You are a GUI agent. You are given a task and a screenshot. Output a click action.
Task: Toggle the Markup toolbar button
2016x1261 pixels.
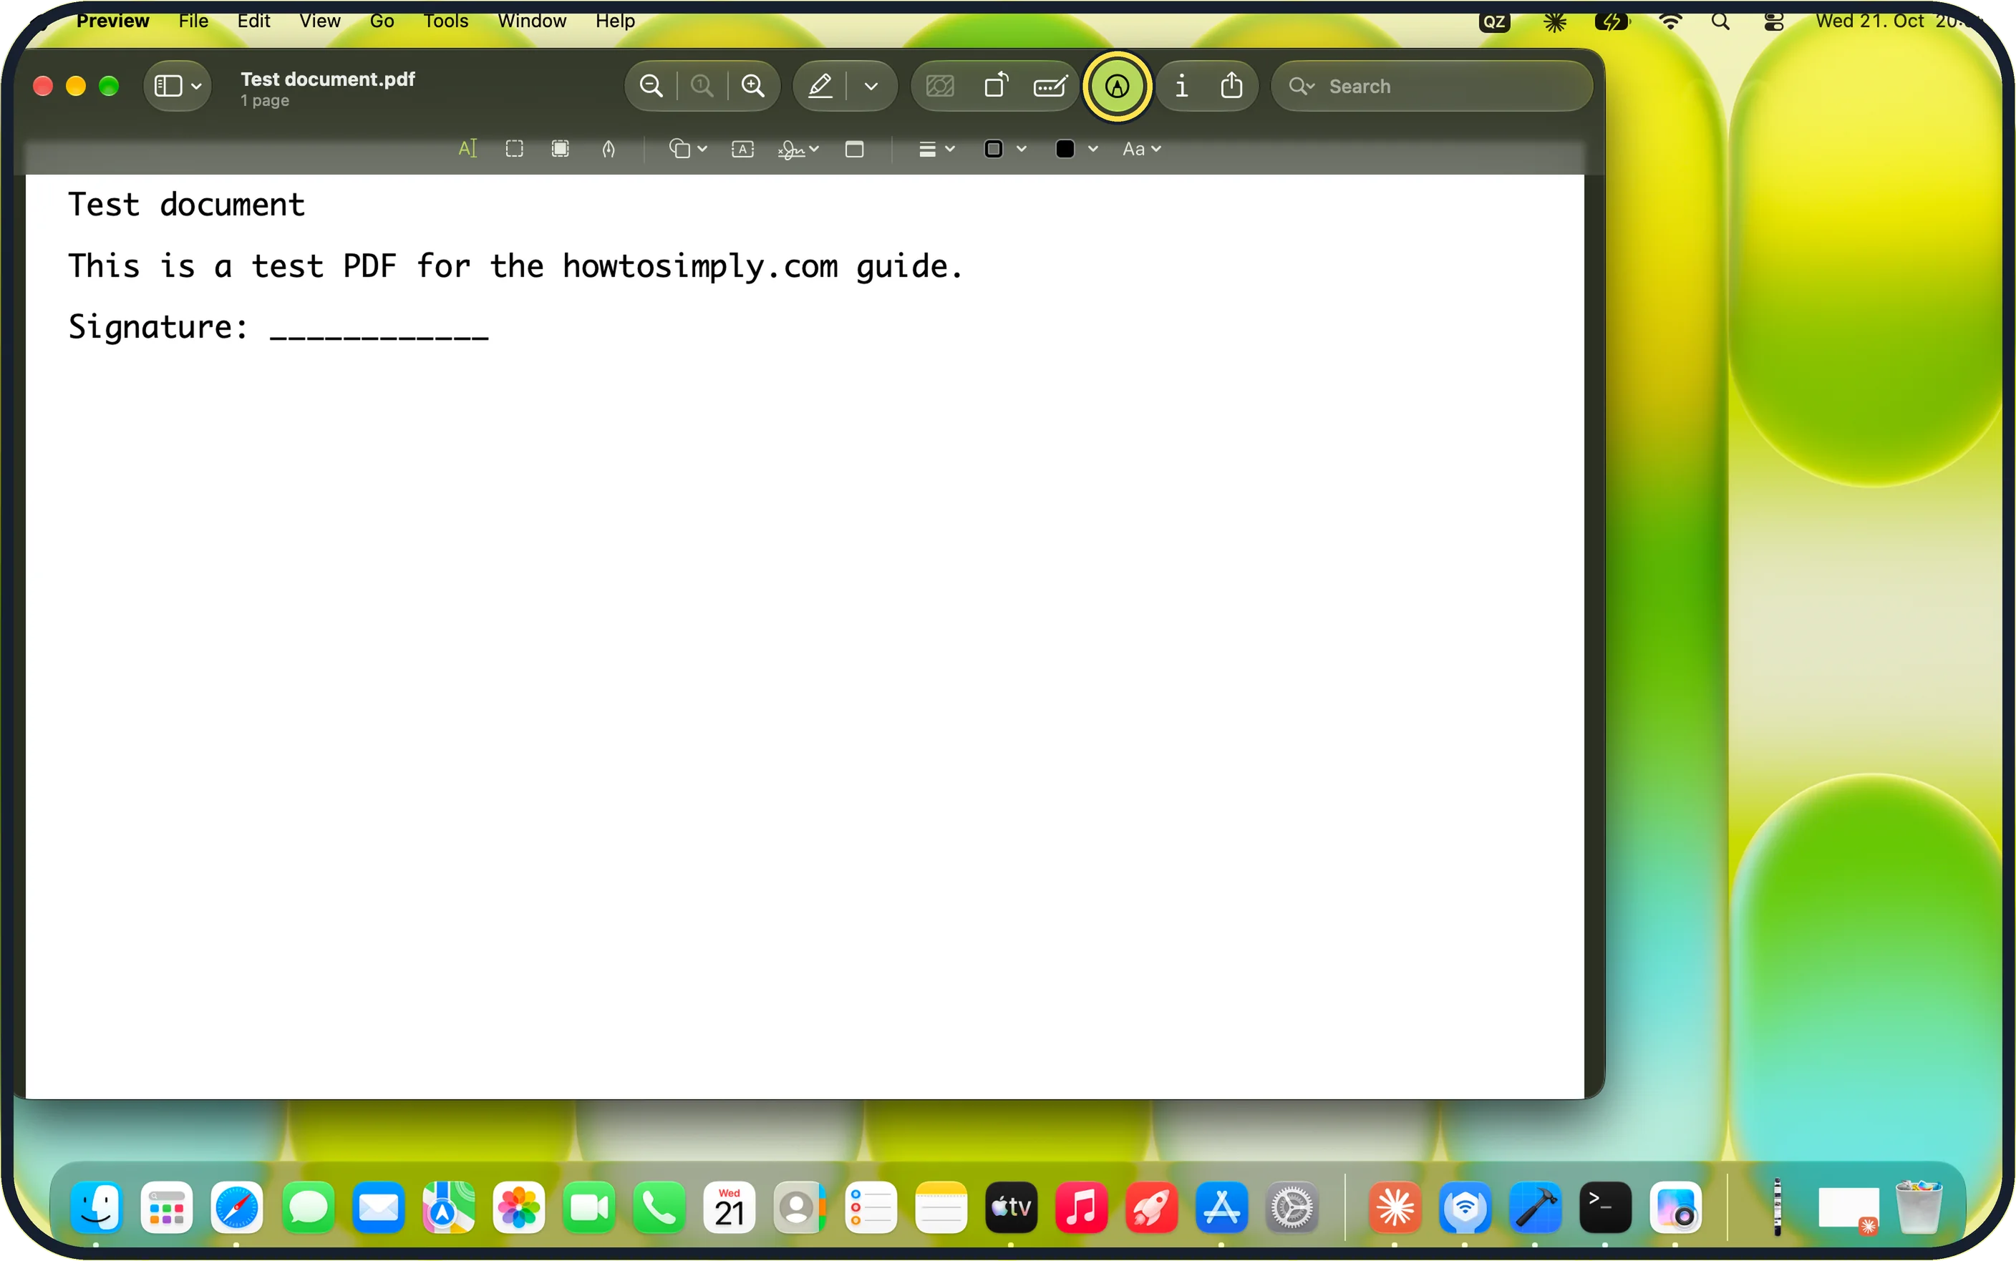(x=1117, y=86)
